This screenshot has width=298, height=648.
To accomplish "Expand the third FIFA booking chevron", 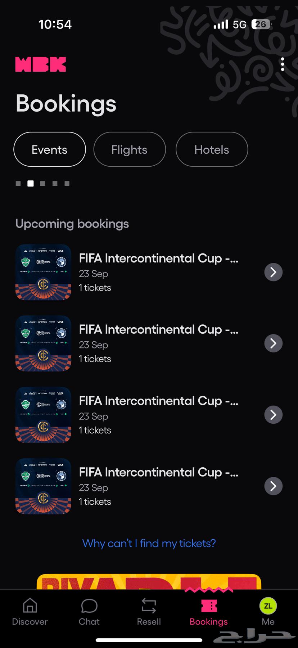I will 274,415.
